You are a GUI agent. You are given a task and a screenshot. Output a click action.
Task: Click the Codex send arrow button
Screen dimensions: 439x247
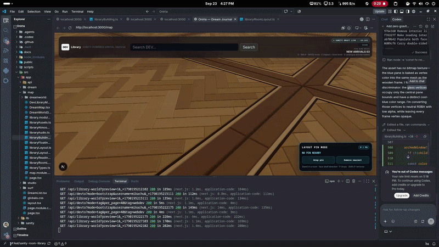[431, 221]
